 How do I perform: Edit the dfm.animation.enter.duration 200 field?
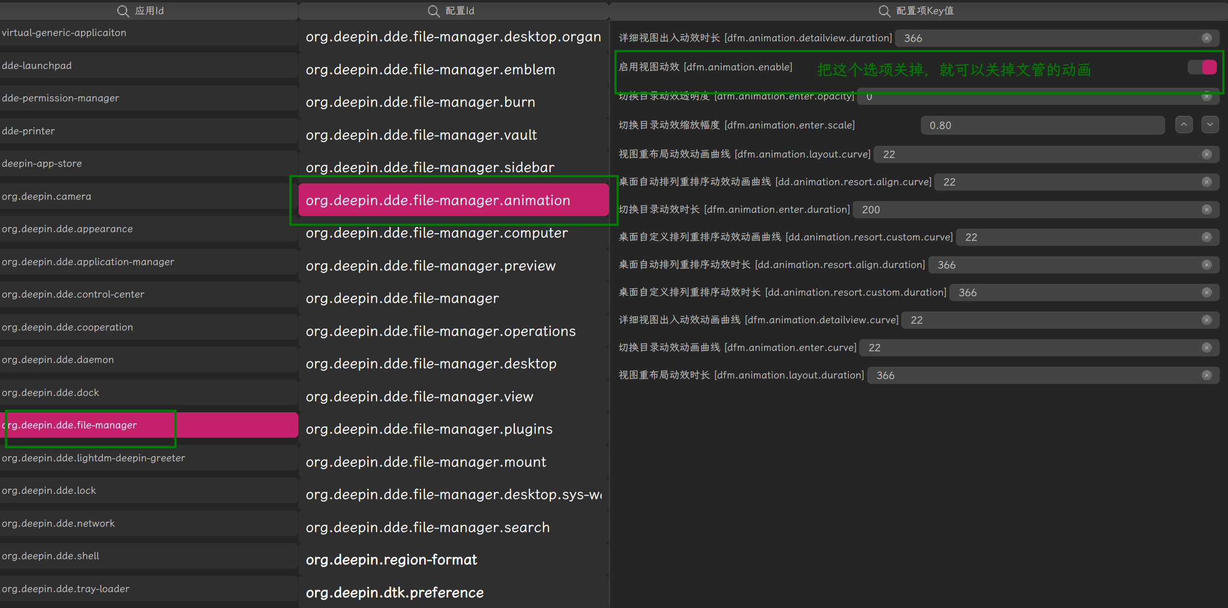pos(1036,209)
